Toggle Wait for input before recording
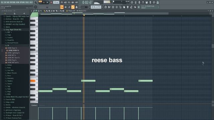The height and width of the screenshot is (120, 214). [x=66, y=2]
